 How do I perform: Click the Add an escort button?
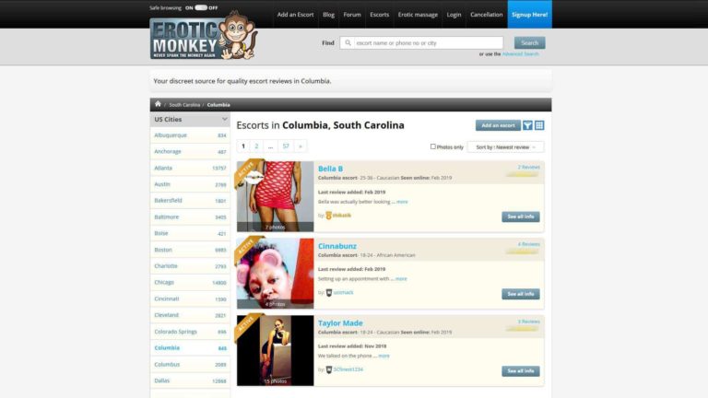point(498,125)
